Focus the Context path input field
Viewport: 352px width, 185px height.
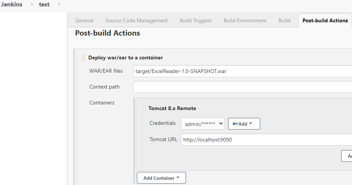[243, 87]
